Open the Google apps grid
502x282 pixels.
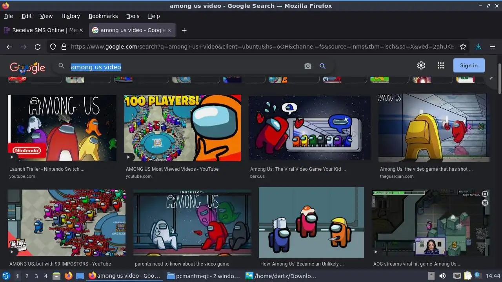point(441,65)
